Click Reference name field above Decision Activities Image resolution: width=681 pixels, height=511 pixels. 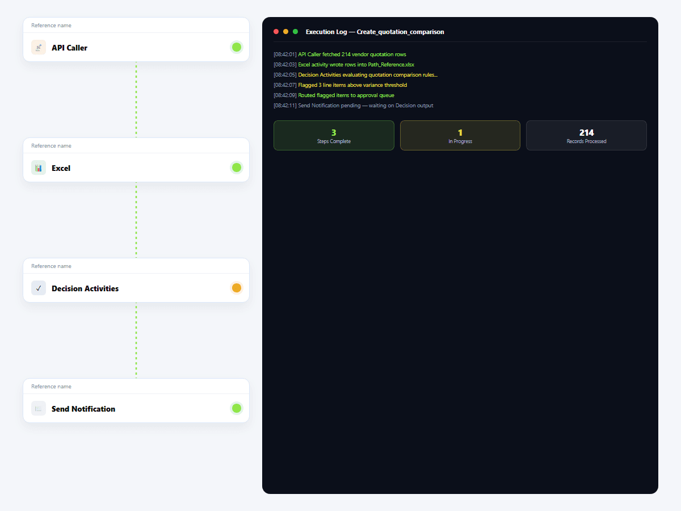[x=136, y=266]
